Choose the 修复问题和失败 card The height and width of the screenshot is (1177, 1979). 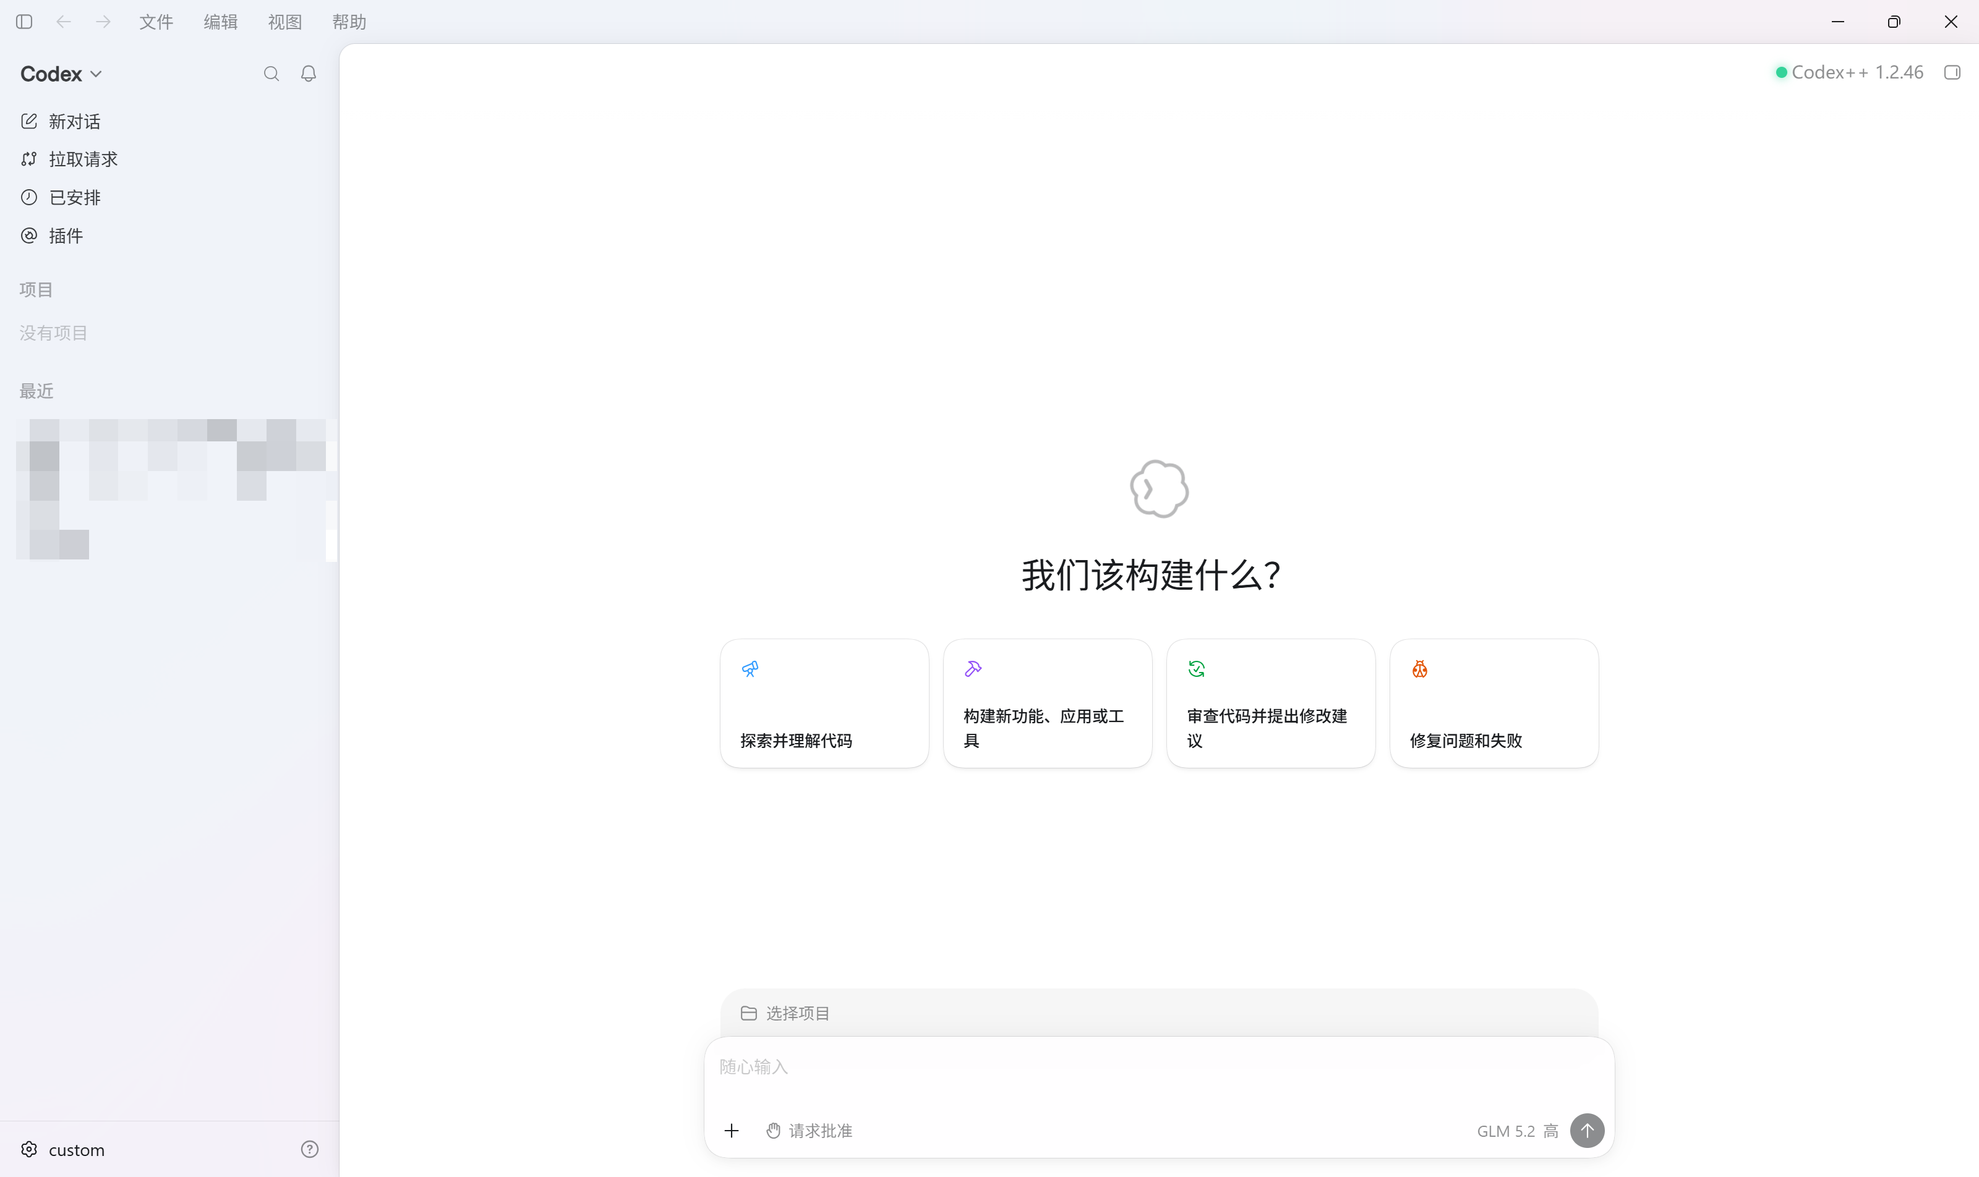pos(1494,703)
